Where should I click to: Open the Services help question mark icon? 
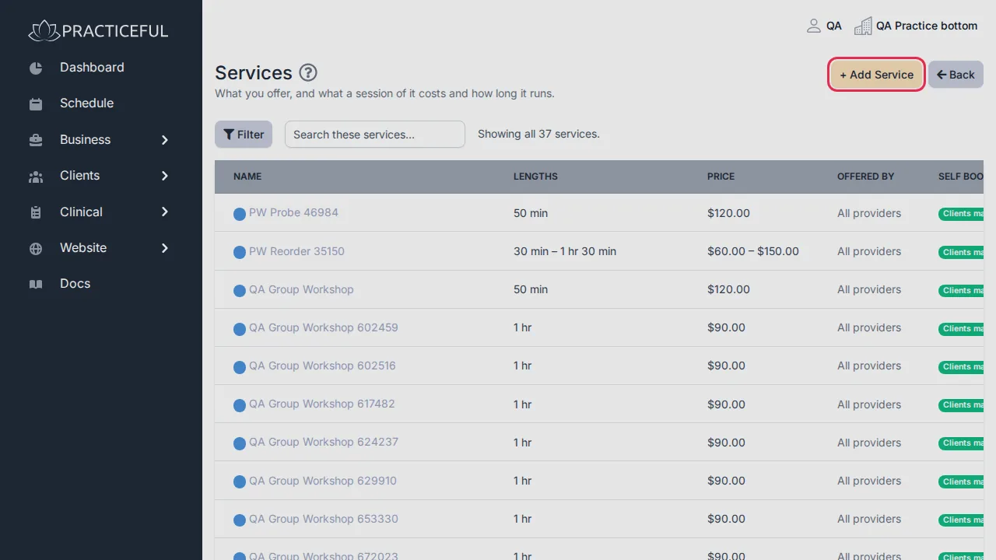coord(308,73)
